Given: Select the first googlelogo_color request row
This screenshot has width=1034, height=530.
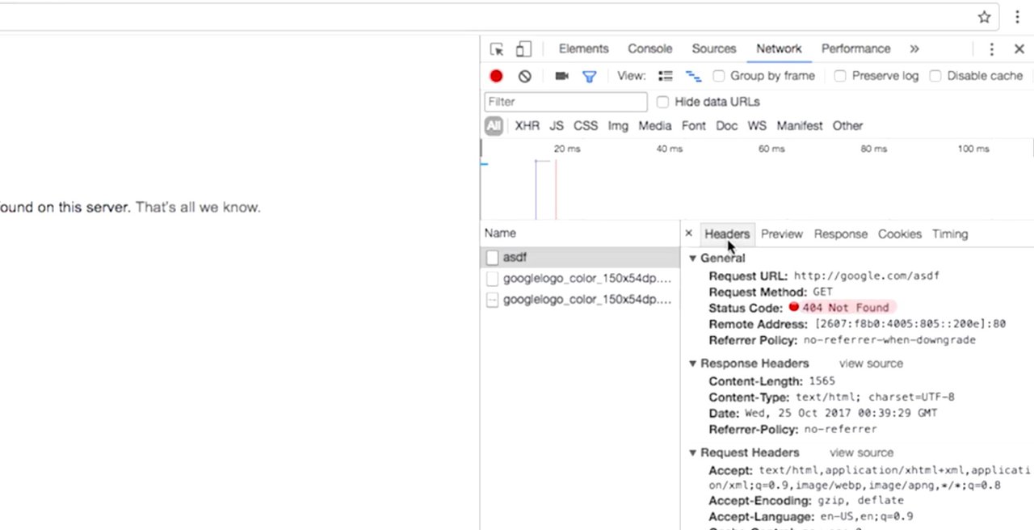Looking at the screenshot, I should click(x=580, y=279).
